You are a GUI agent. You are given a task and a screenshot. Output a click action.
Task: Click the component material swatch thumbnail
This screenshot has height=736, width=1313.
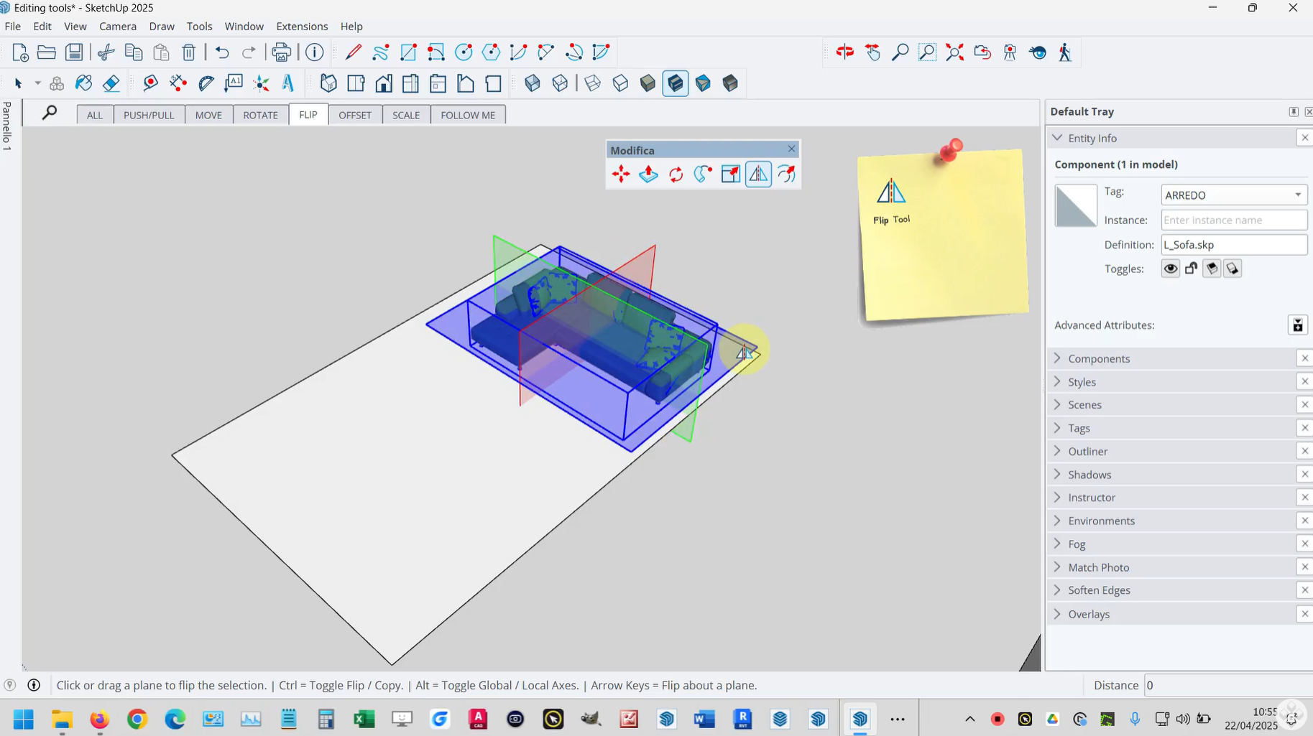click(x=1075, y=206)
